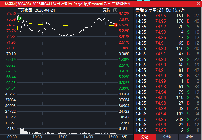Screen dimensions: 202x140
Task: Select the tick row priced 74.86
Action: point(167,38)
